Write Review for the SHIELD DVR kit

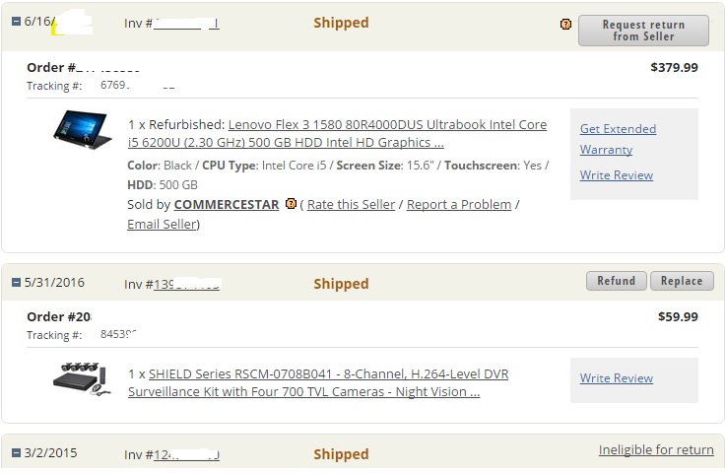[x=616, y=378]
